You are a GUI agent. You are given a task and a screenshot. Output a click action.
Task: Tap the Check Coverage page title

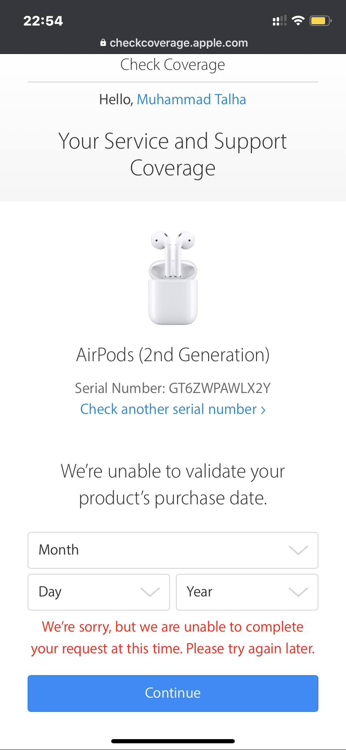pos(173,65)
